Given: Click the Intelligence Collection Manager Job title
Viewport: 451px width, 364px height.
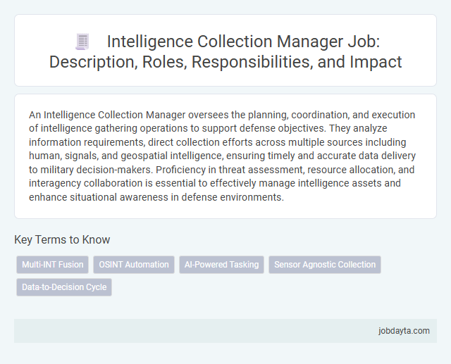Looking at the screenshot, I should (225, 51).
